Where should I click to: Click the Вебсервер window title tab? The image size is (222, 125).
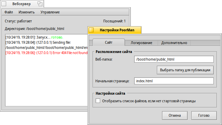point(22,4)
